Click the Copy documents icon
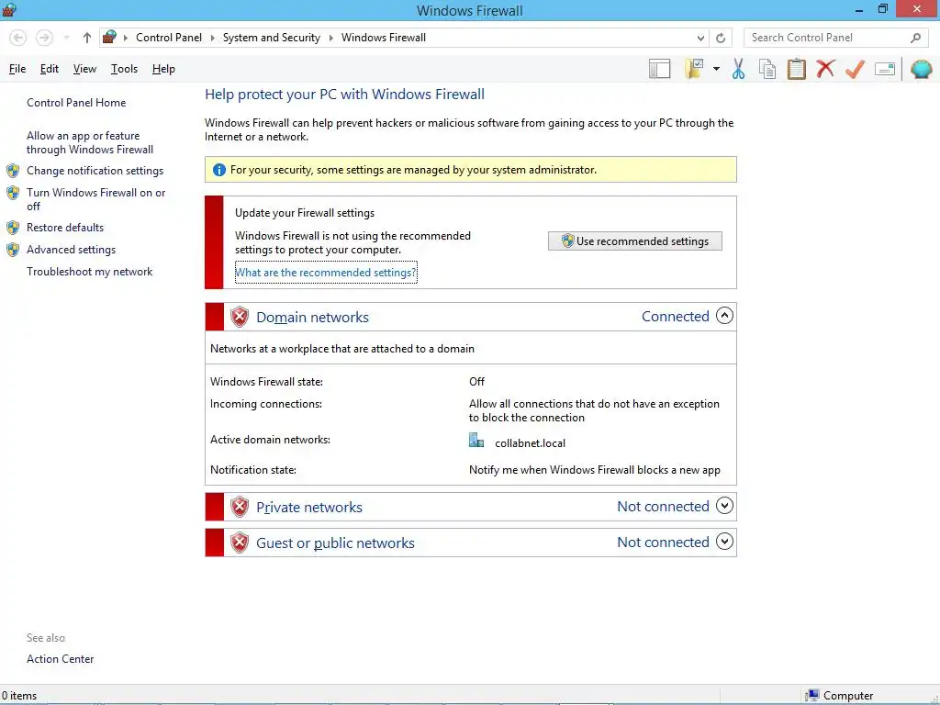 click(767, 69)
